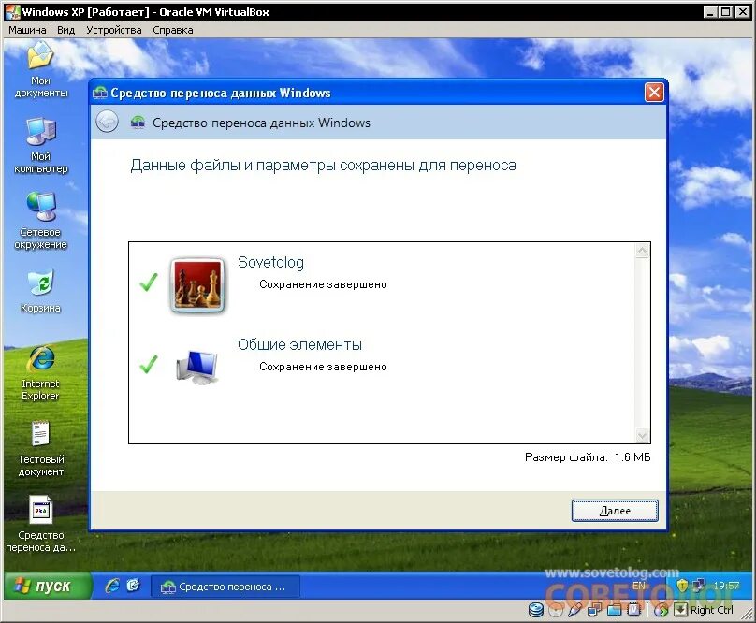Click the yellow security shield tray icon
Screen dimensions: 756x623
pyautogui.click(x=682, y=586)
